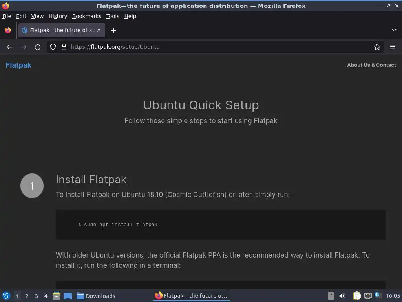This screenshot has height=302, width=402.
Task: Open the Edit menu
Action: 21,16
